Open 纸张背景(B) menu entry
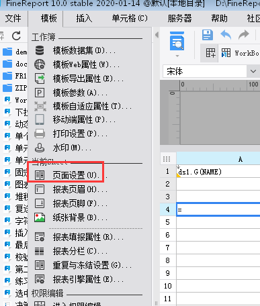This screenshot has width=260, height=306. [80, 217]
